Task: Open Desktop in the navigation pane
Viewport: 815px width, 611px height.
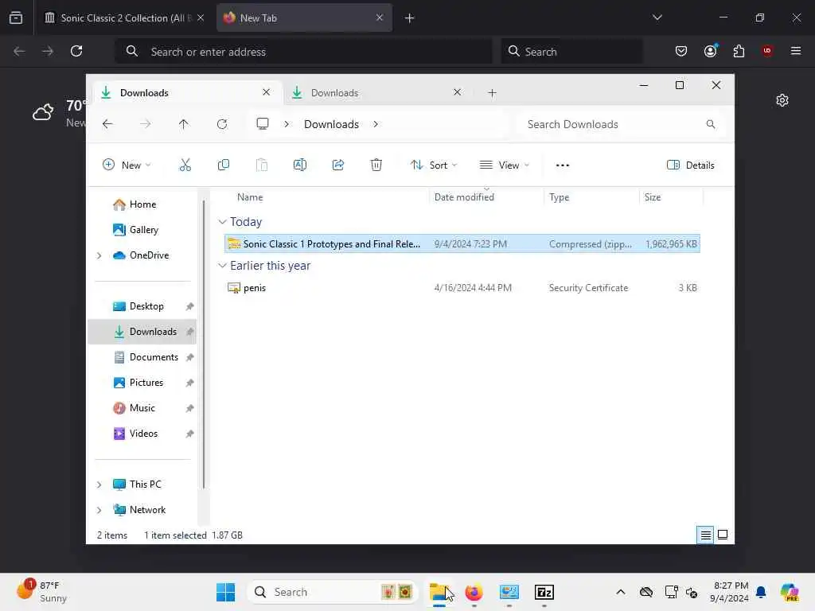Action: tap(138, 306)
